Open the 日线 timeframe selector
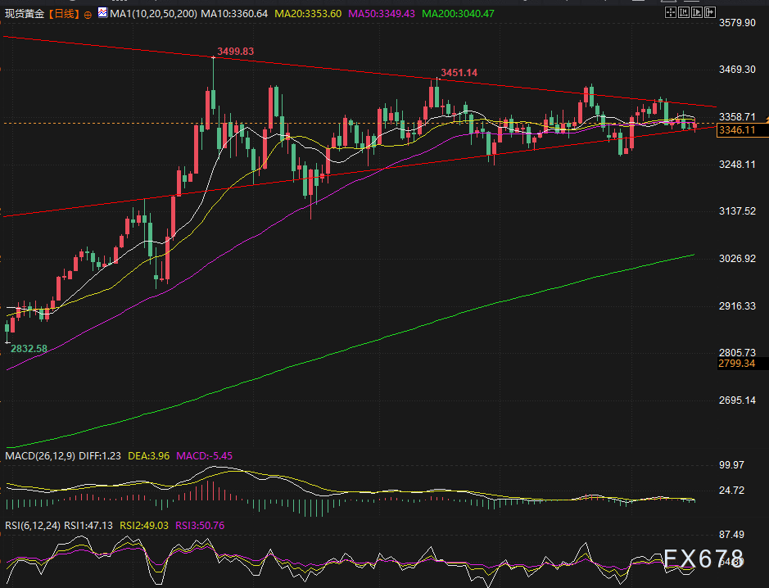Image resolution: width=769 pixels, height=588 pixels. [x=62, y=13]
